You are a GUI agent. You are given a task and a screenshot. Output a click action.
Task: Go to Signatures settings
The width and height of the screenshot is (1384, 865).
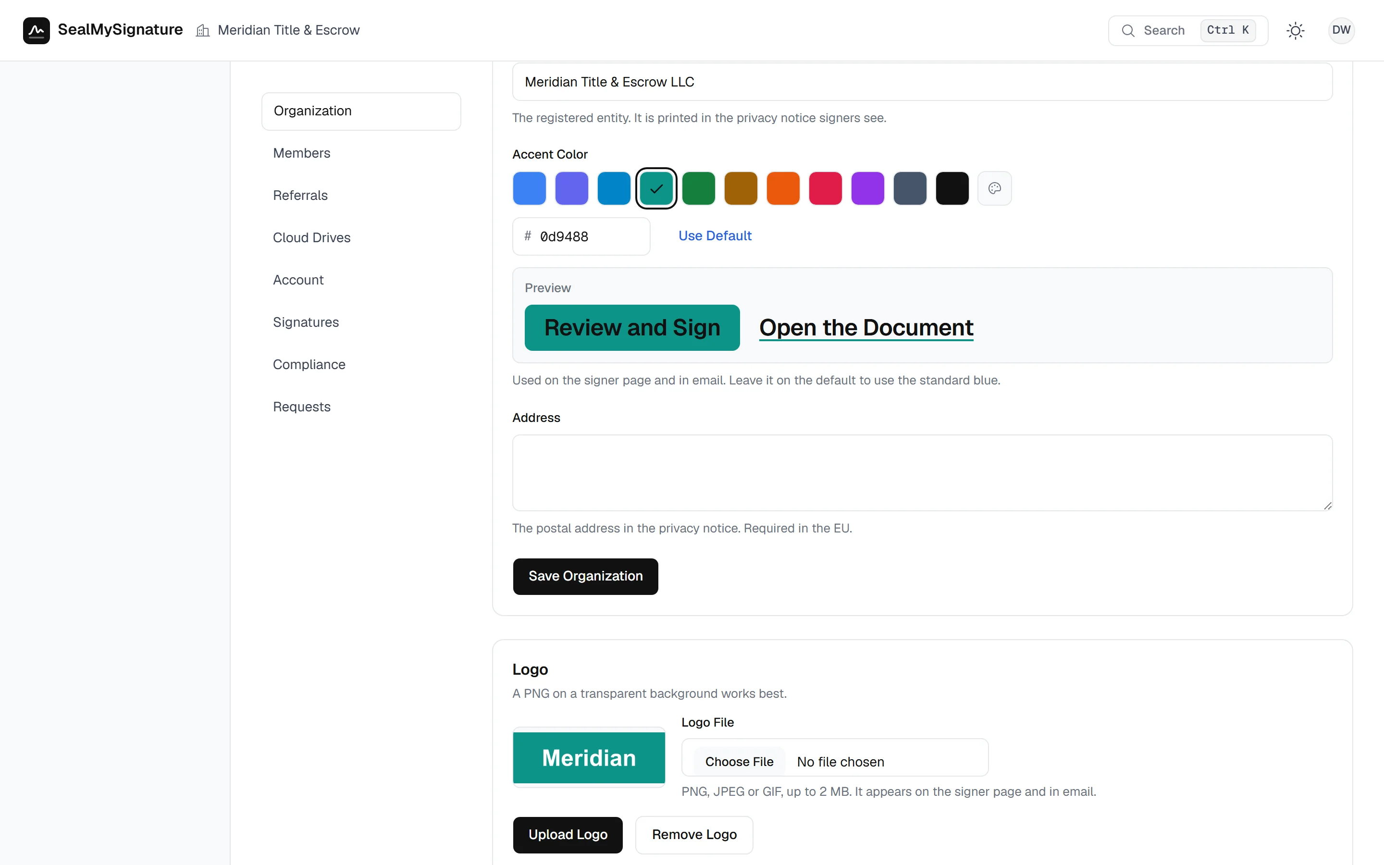(361, 322)
